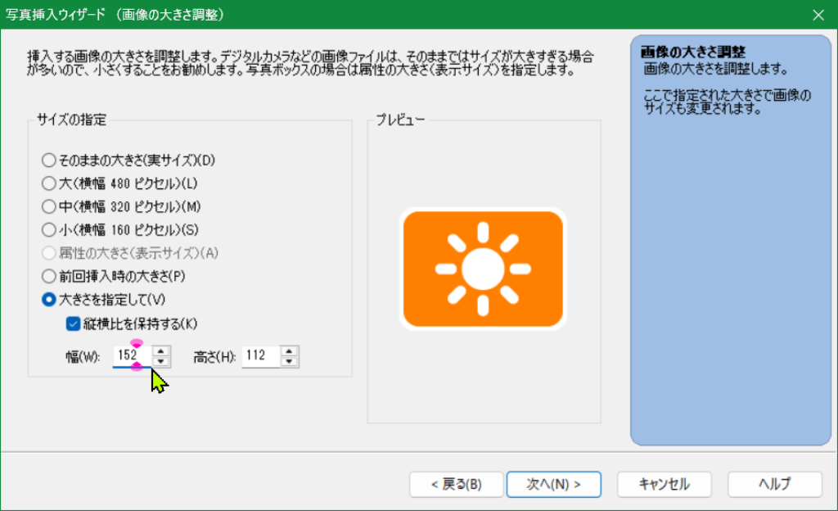Viewport: 838px width, 511px height.
Task: Select 前回挿入時の大きさ radio button
Action: [x=49, y=276]
